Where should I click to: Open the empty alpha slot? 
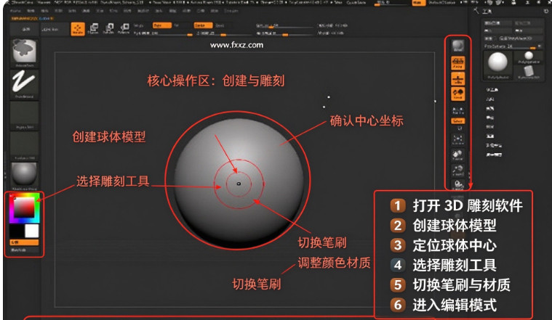pos(24,115)
